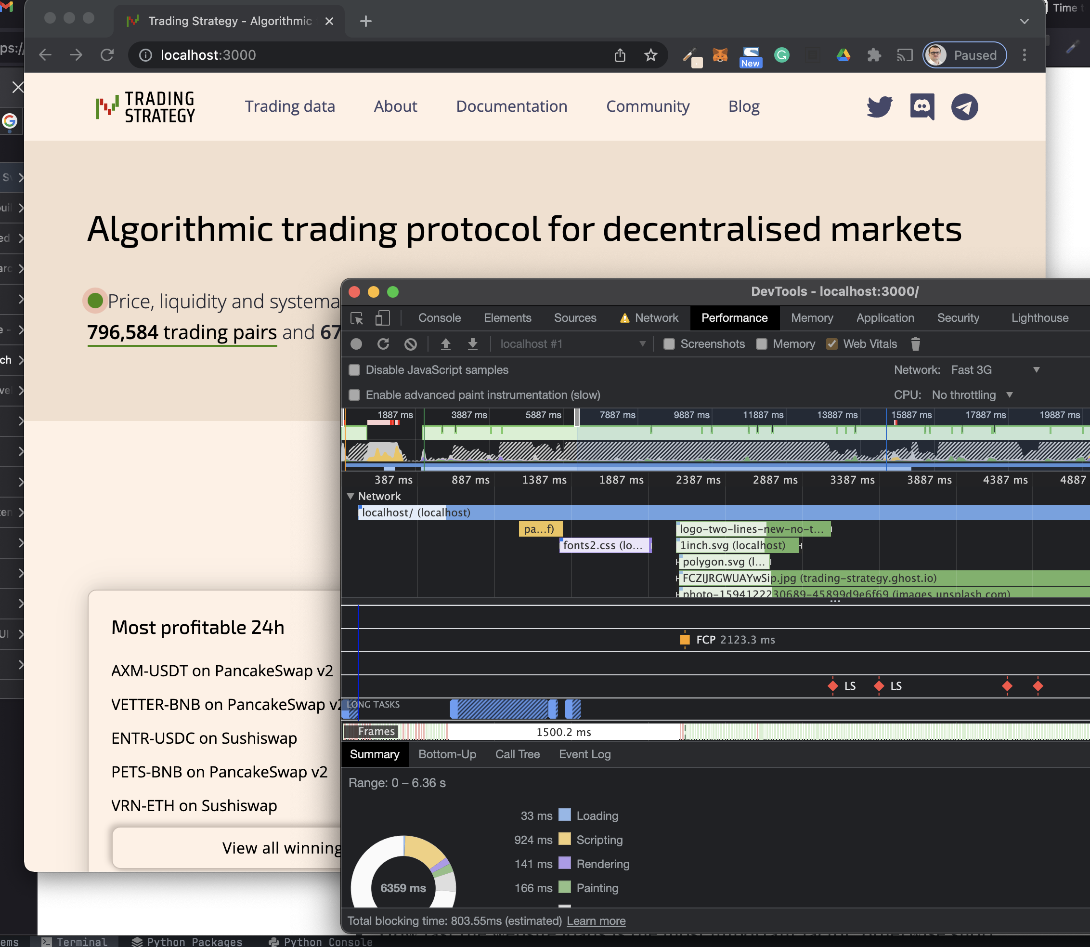This screenshot has width=1090, height=947.
Task: Click the FCP marker in timings
Action: point(685,640)
